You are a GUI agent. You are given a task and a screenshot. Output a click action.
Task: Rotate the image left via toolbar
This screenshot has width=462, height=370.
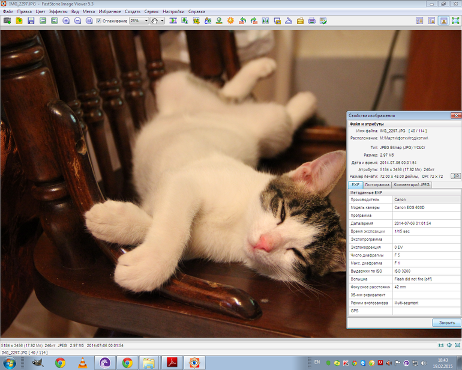242,21
